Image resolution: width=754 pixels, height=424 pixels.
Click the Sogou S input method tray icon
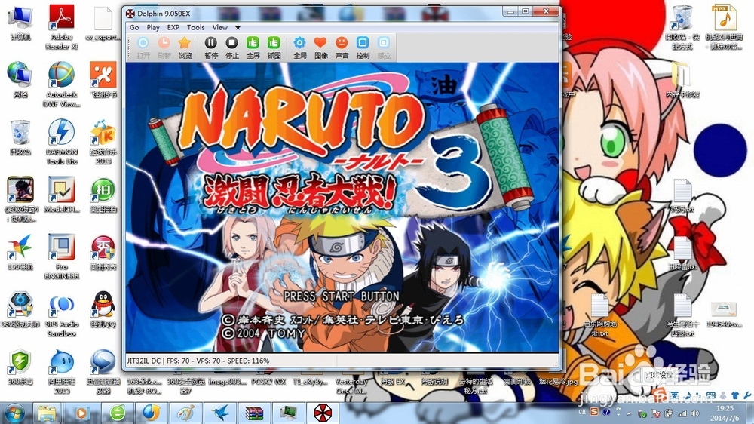tap(594, 412)
